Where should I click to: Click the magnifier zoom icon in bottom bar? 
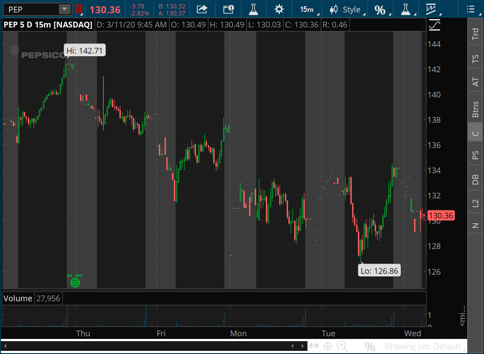(x=342, y=346)
